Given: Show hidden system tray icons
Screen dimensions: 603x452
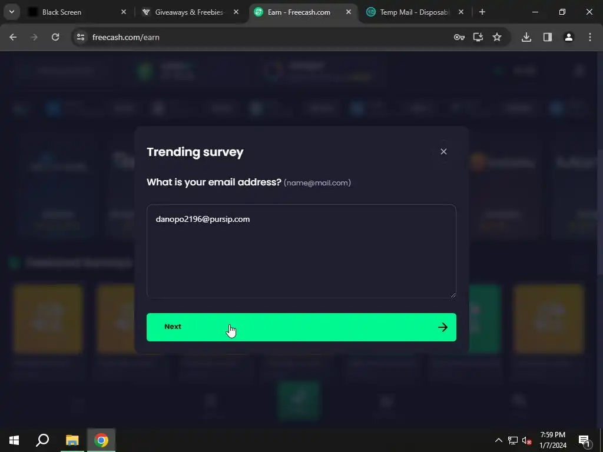Looking at the screenshot, I should point(498,440).
